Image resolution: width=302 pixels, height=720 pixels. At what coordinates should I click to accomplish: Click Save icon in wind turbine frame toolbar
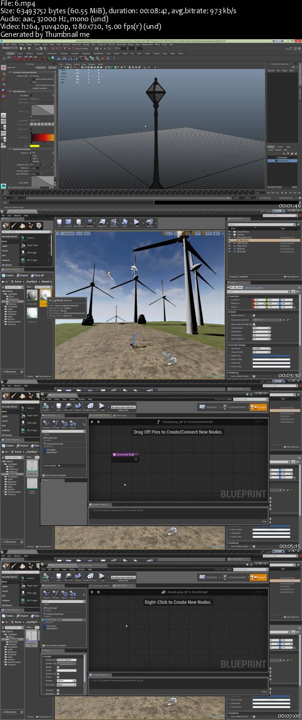(59, 223)
